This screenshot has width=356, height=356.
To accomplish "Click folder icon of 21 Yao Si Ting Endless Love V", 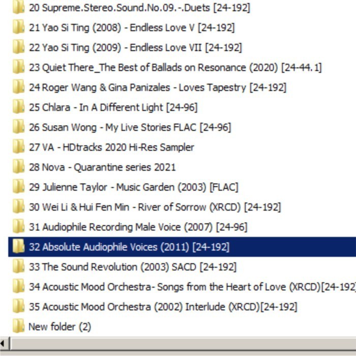I will (x=18, y=27).
